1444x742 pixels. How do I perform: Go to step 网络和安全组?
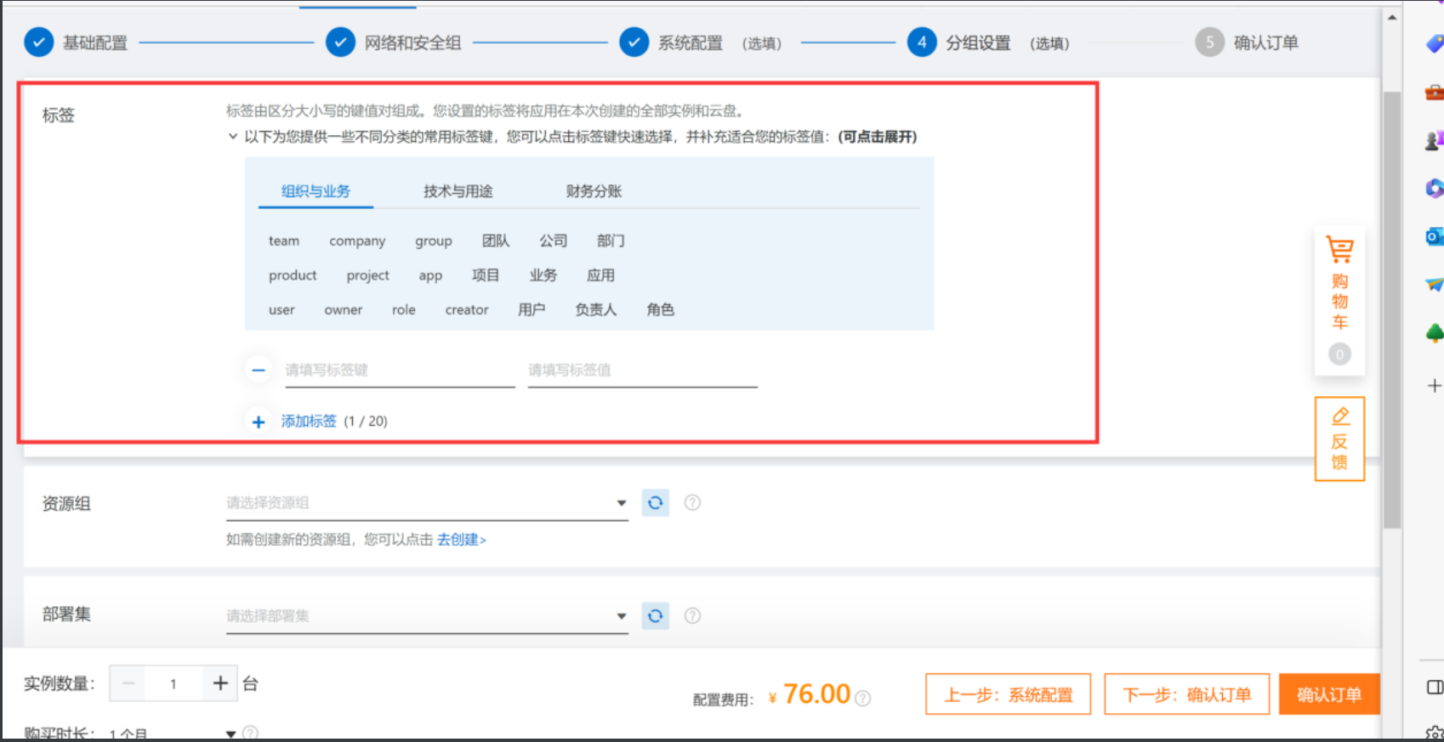394,42
